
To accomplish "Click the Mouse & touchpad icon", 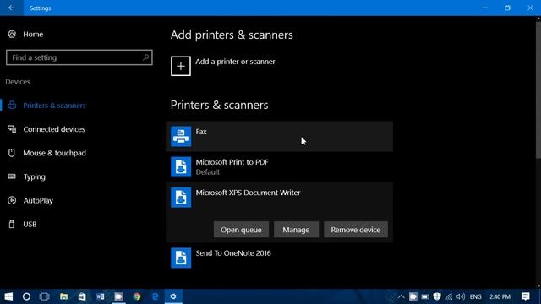I will tap(12, 153).
